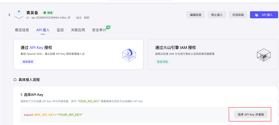Click the cube icon in API 接入 button

tap(257, 15)
